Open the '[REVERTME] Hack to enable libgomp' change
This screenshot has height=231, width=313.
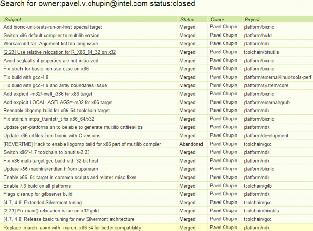pyautogui.click(x=82, y=144)
